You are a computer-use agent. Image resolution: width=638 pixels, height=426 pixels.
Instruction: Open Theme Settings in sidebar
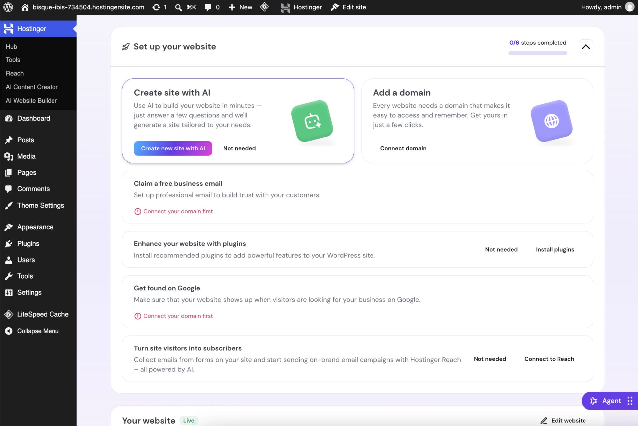(x=38, y=205)
